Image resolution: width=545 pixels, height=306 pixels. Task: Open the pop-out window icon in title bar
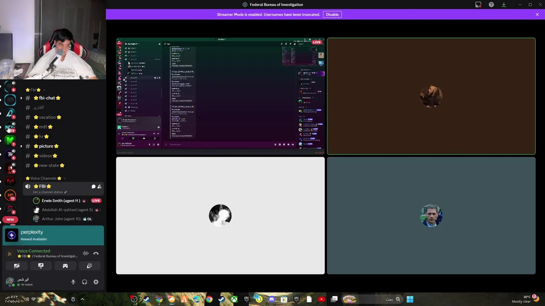[x=478, y=5]
